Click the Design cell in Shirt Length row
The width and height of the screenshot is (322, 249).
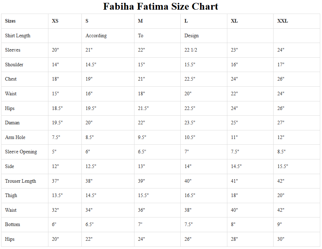(191, 36)
